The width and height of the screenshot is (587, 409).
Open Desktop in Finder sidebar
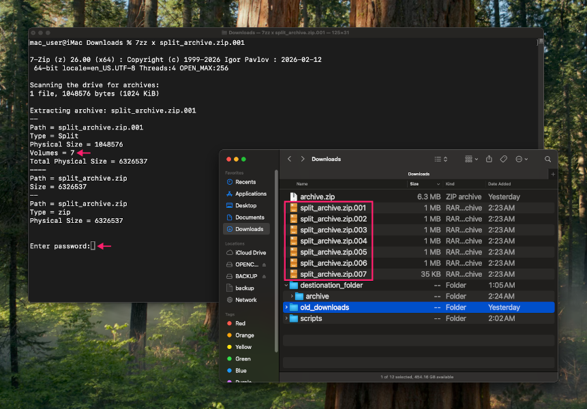click(x=245, y=205)
